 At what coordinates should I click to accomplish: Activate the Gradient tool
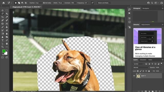[3, 33]
